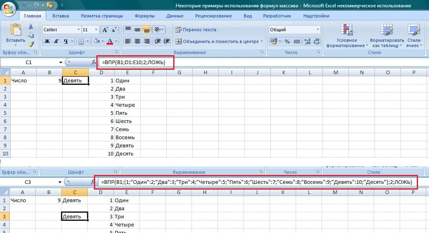Screen dimensions: 429x233
Task: Decrease font size with the small A icon
Action: 114,30
